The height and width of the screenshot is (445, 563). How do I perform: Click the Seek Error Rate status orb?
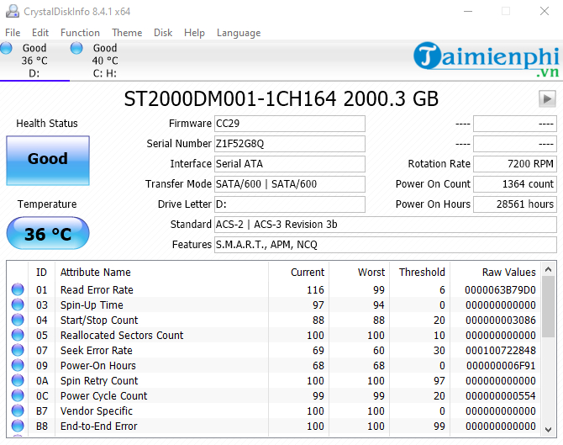tap(18, 351)
